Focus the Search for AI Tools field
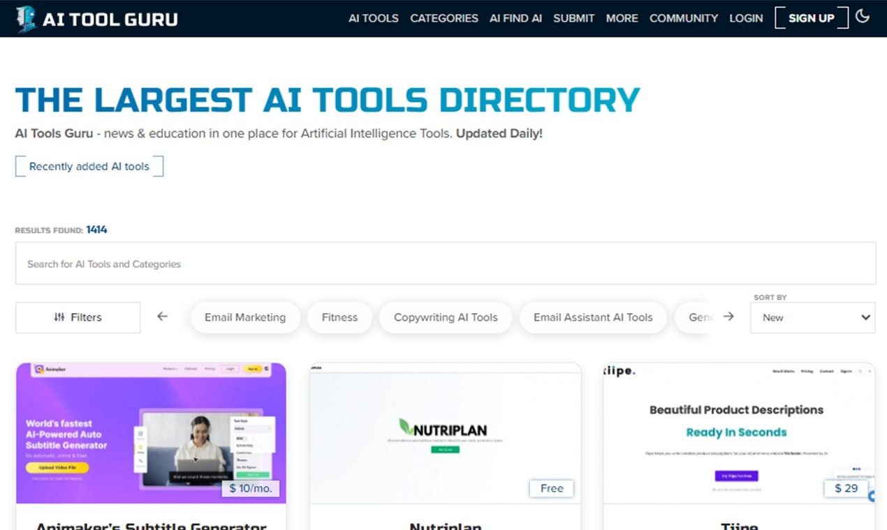 click(x=445, y=264)
